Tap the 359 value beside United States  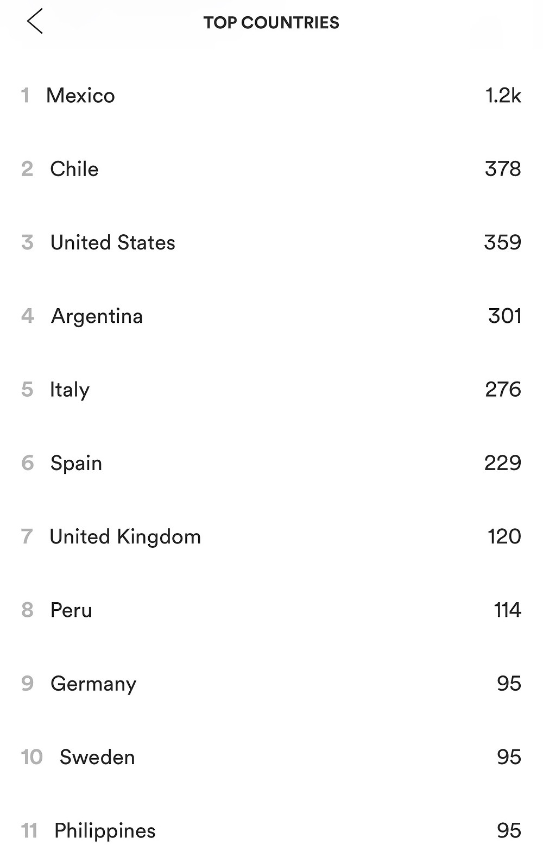pos(503,242)
